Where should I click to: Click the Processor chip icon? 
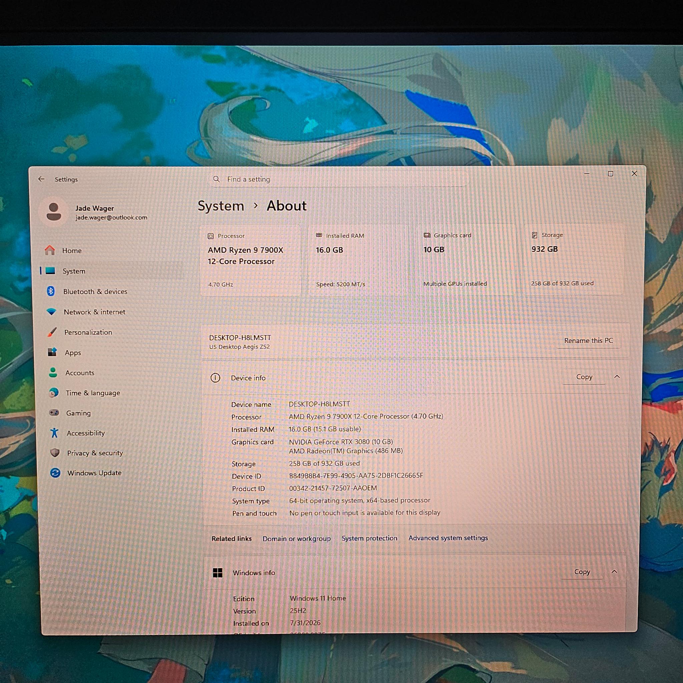[x=211, y=236]
